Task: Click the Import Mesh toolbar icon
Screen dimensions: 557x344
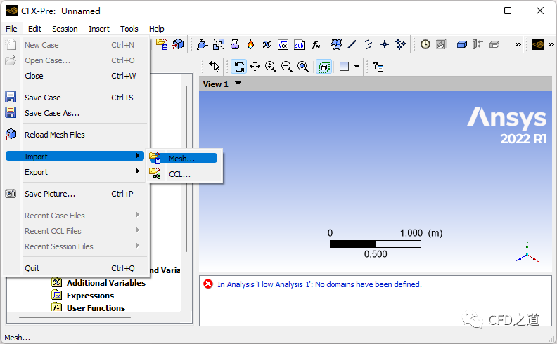Action: point(162,44)
